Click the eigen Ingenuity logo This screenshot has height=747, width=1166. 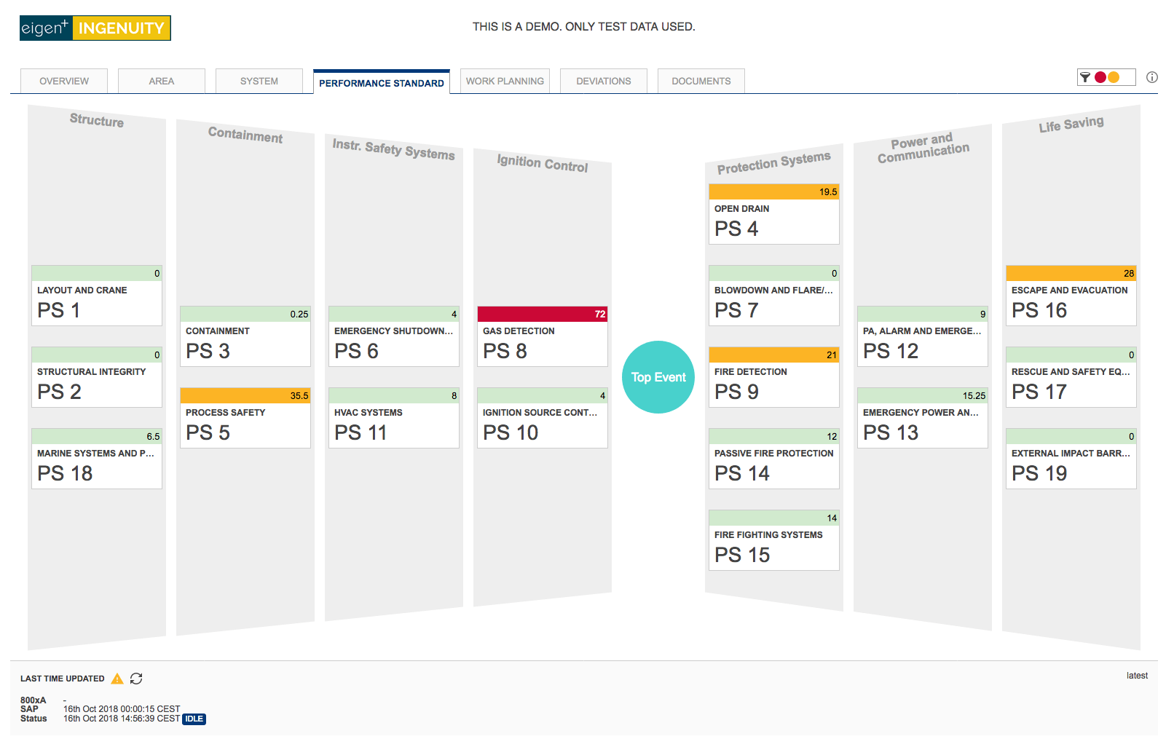click(x=95, y=28)
